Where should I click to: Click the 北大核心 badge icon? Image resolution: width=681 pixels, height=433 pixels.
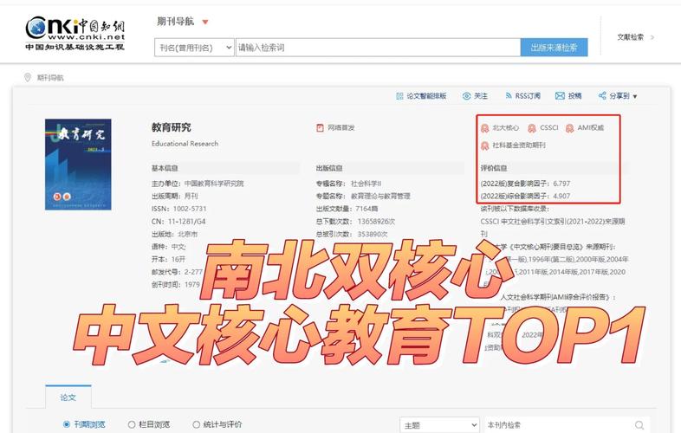[484, 128]
